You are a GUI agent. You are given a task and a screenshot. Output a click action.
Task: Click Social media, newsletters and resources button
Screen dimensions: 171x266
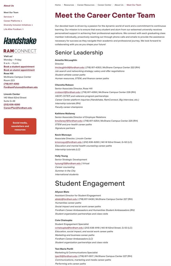[20, 126]
